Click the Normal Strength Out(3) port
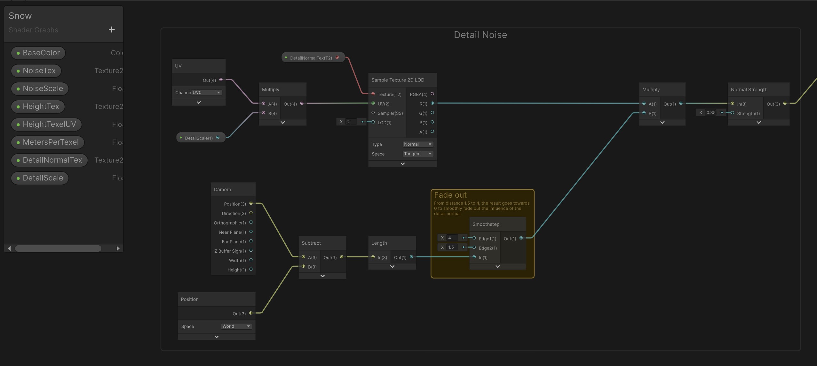 point(785,103)
